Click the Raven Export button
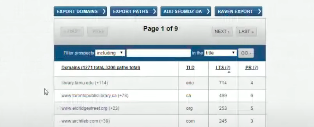 (x=238, y=11)
